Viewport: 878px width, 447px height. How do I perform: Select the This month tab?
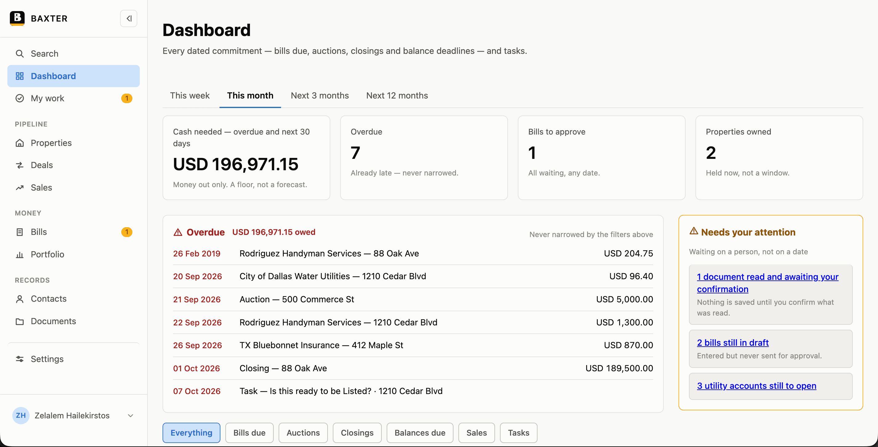coord(250,95)
